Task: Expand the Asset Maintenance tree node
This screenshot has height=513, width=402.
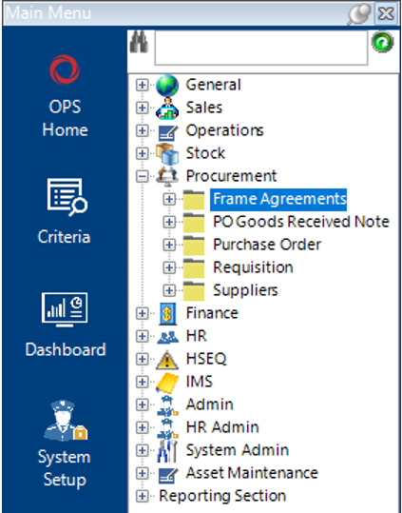Action: point(142,473)
